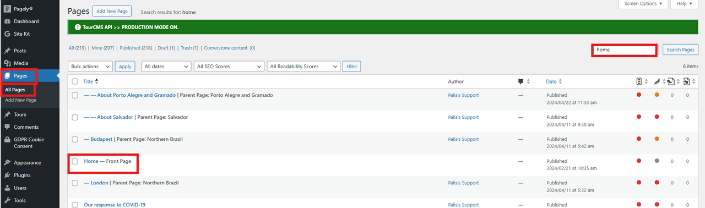Check the Our response to COVID-19 checkbox
This screenshot has width=705, height=208.
pyautogui.click(x=75, y=205)
